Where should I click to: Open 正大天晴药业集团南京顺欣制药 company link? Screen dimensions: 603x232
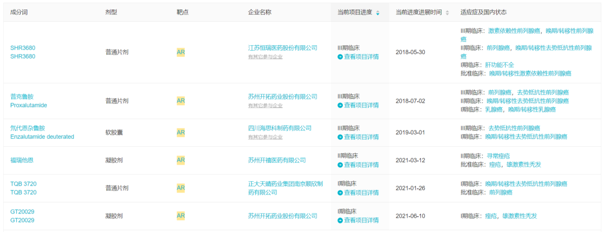click(x=285, y=188)
